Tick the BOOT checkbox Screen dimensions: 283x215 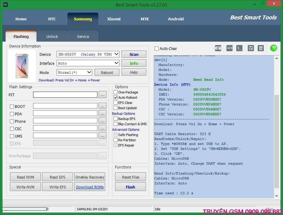point(12,107)
